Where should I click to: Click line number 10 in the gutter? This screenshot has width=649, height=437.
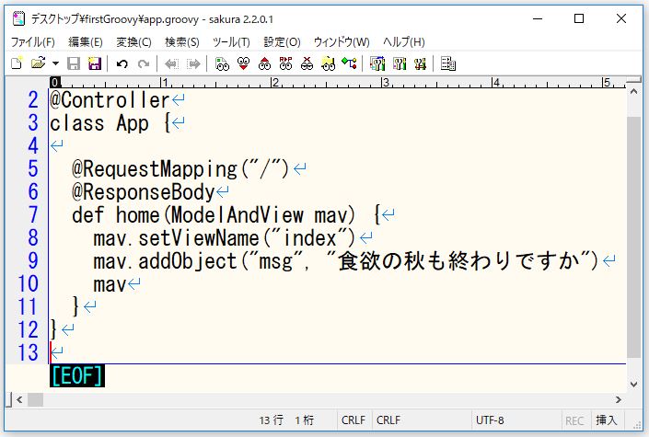click(x=28, y=284)
